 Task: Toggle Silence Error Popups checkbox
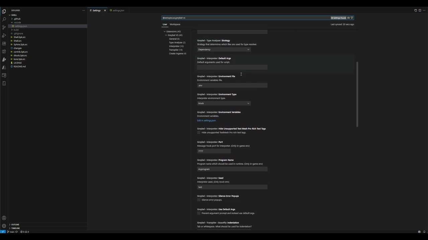coord(199,200)
